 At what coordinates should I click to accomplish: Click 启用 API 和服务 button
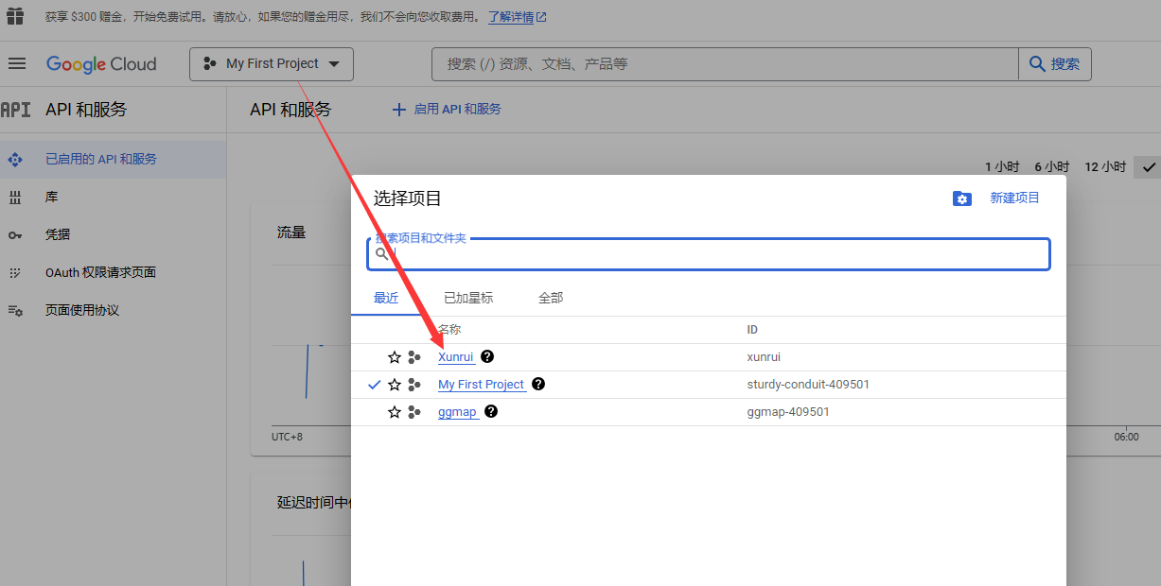click(x=447, y=110)
